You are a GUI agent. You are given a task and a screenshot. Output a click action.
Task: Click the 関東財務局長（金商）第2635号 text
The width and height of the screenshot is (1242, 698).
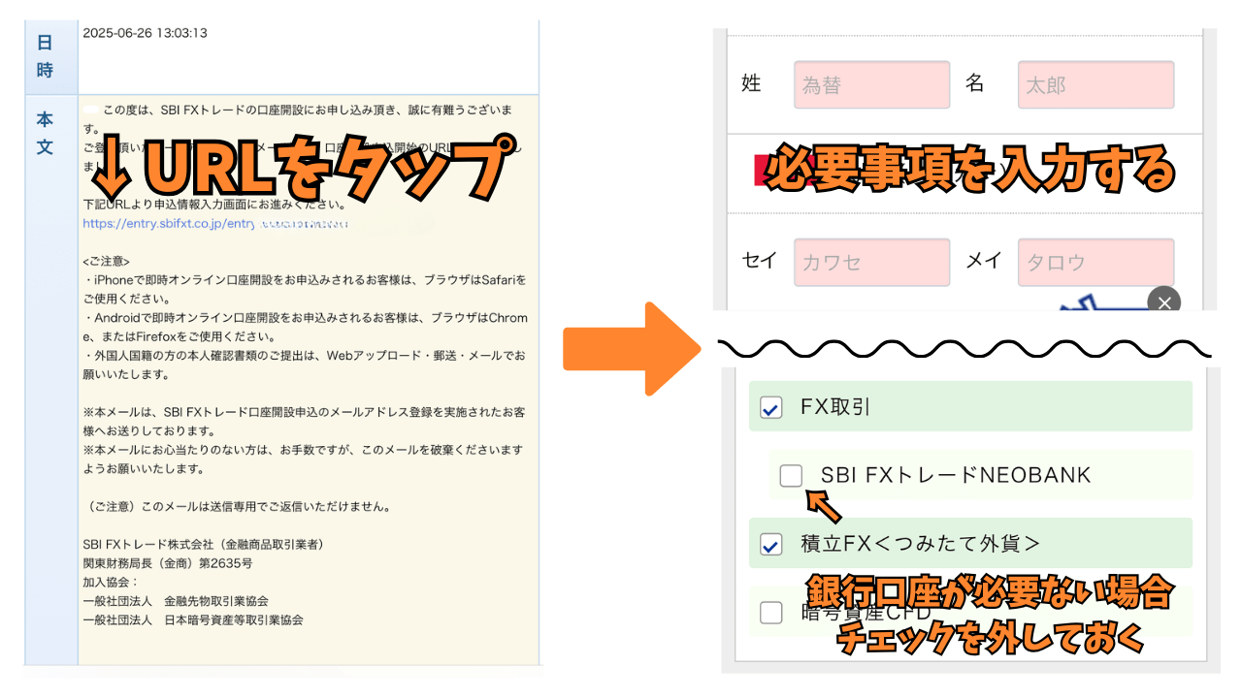click(x=168, y=563)
